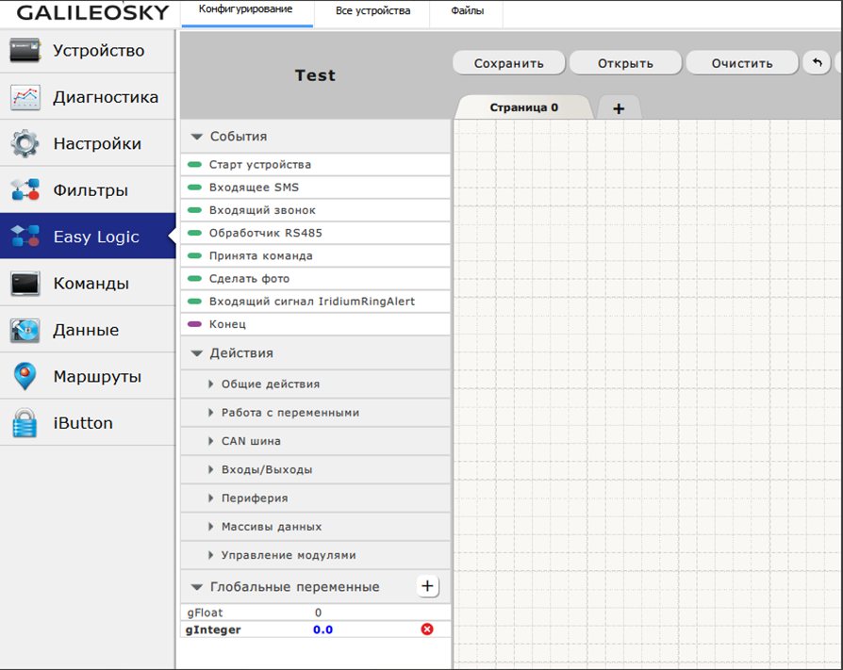Open Команды terminal icon

tap(25, 284)
